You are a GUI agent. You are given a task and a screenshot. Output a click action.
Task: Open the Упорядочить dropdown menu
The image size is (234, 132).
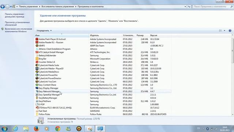tap(44, 30)
